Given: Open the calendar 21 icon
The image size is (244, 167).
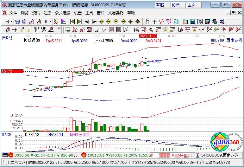Looking at the screenshot, I should click(x=185, y=22).
